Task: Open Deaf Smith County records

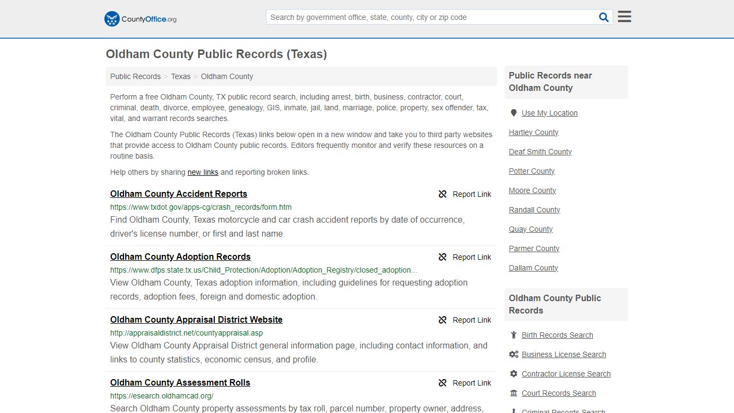Action: click(x=540, y=152)
